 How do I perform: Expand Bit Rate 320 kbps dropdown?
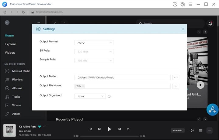point(94,52)
